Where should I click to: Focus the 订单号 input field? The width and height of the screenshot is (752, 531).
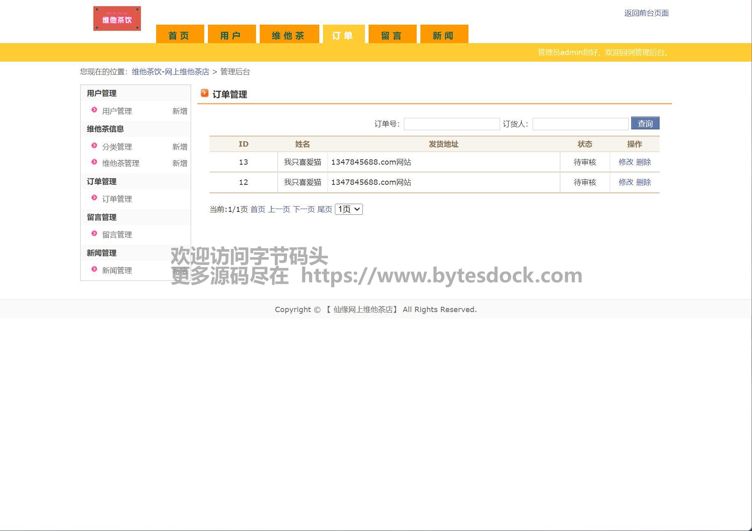(452, 124)
